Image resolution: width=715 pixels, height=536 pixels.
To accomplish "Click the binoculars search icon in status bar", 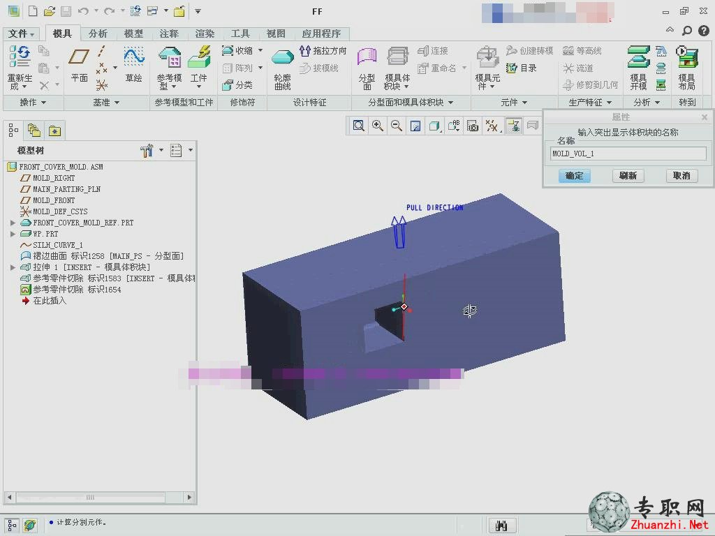I will pyautogui.click(x=501, y=526).
